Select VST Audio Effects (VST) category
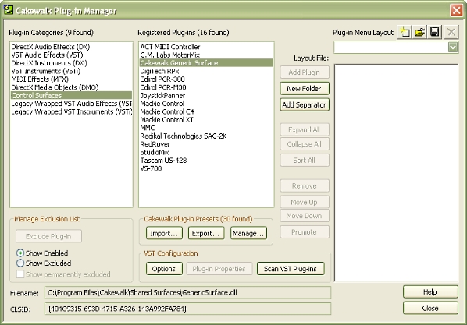The height and width of the screenshot is (325, 467). pos(71,55)
